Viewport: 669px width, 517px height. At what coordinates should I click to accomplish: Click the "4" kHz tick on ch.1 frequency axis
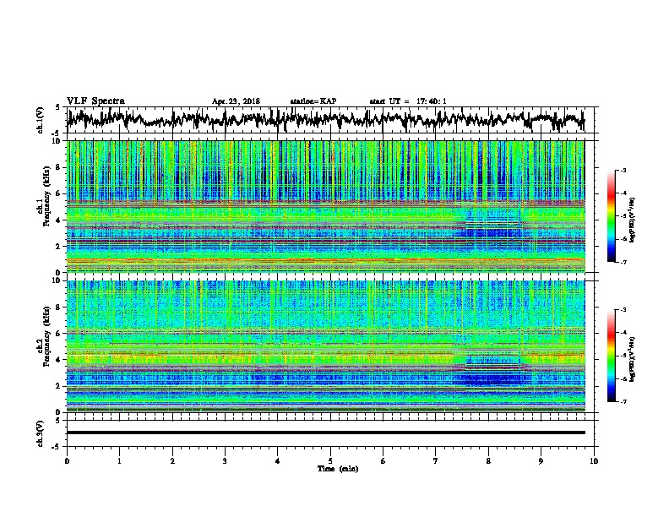pos(58,220)
